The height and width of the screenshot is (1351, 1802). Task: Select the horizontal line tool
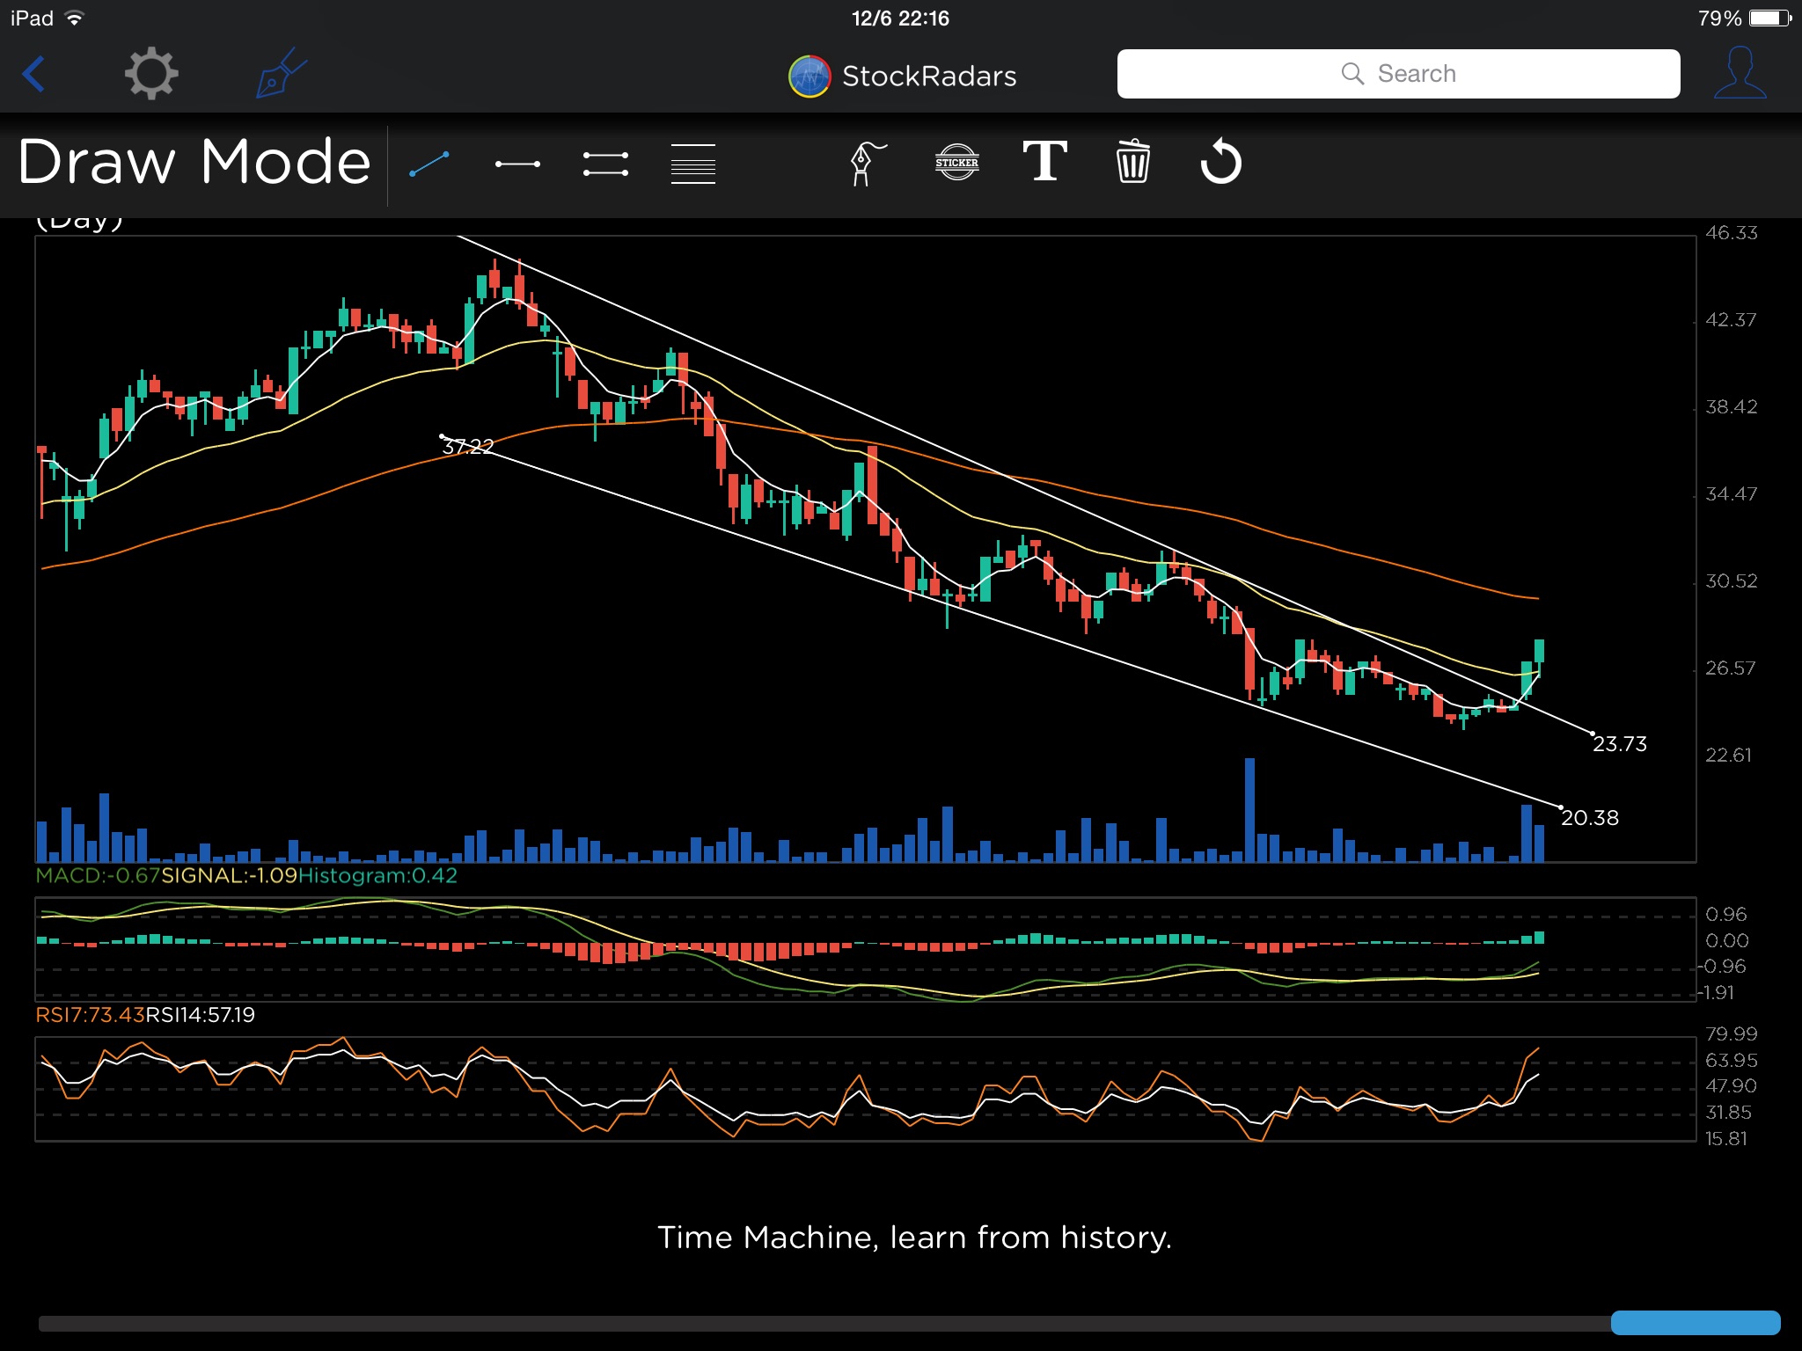(x=517, y=164)
